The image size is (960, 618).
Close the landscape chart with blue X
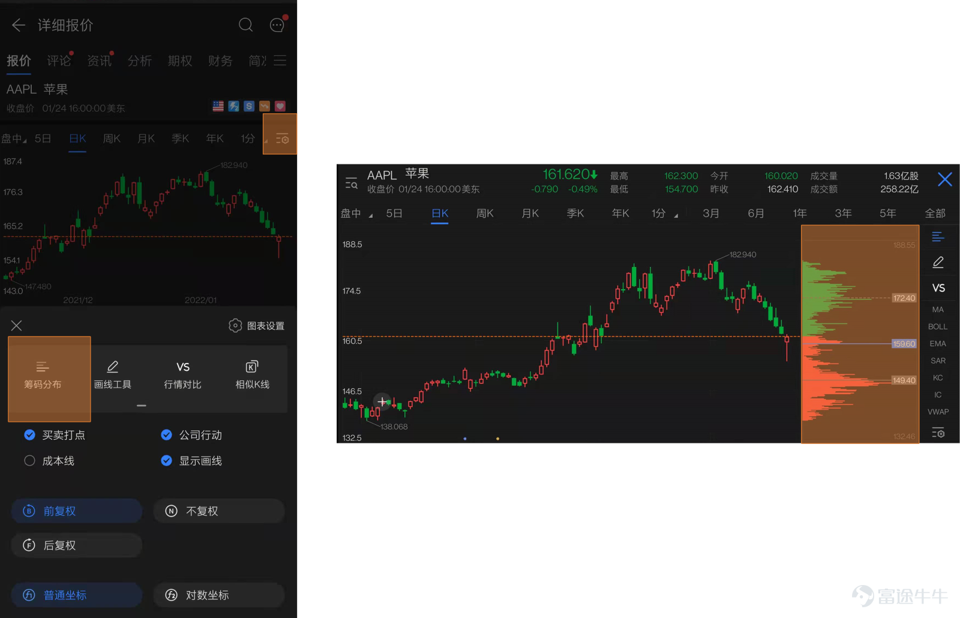click(944, 179)
